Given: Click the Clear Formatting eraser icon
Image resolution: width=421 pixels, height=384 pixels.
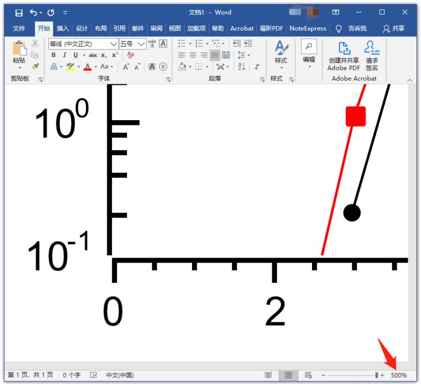Looking at the screenshot, I should pos(130,55).
